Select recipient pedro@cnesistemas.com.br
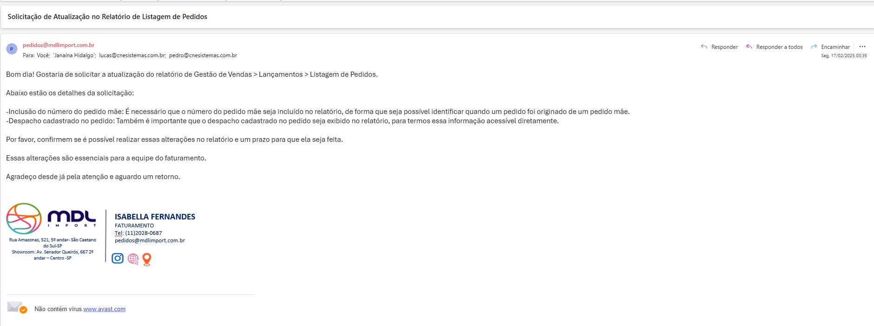The height and width of the screenshot is (326, 874). click(203, 55)
